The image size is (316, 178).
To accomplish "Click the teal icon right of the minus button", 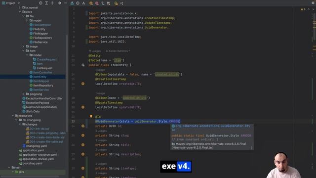I will point(72,3).
